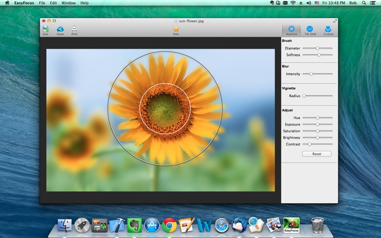Click the Rate star icon
Screen dimensions: 381x238
[176, 30]
